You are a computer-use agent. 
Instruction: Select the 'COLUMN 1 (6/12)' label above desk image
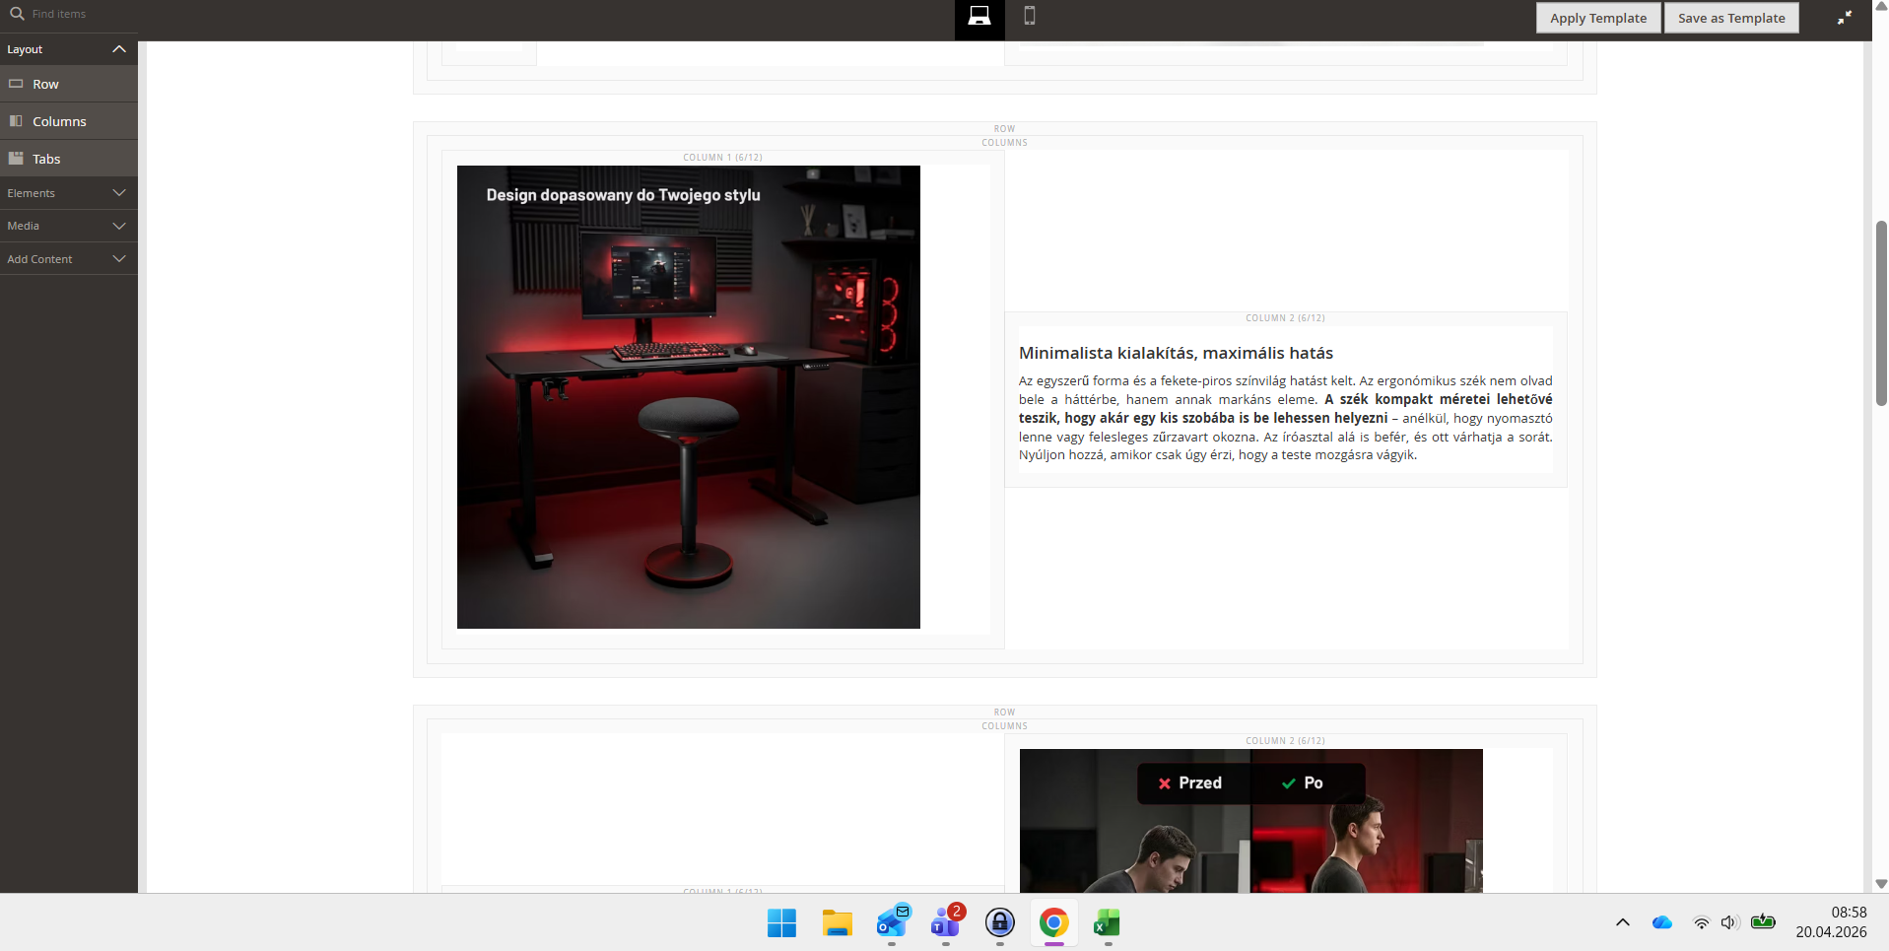(x=722, y=158)
